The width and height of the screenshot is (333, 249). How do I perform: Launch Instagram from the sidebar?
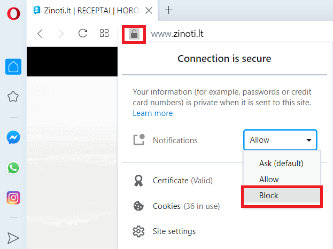(13, 198)
